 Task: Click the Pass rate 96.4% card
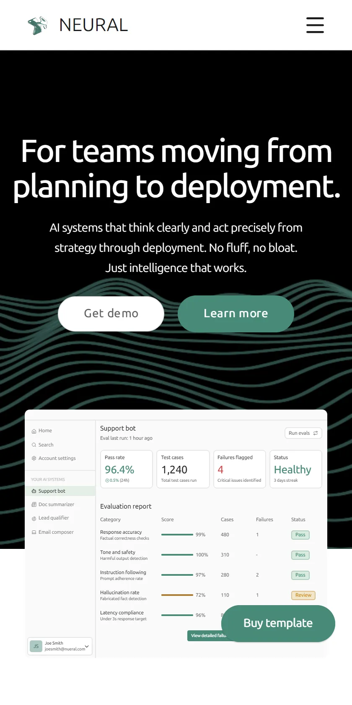(x=127, y=469)
